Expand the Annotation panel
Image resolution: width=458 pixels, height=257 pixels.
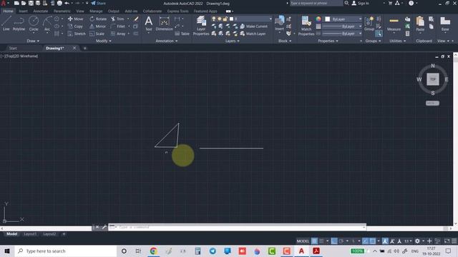point(167,41)
